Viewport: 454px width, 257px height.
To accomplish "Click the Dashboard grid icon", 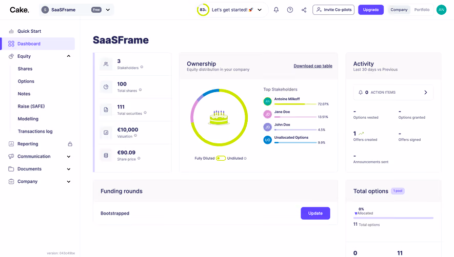I will (11, 44).
